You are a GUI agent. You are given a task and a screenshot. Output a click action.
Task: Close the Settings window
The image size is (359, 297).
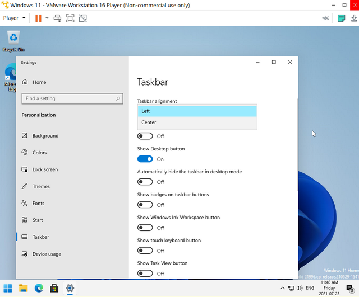click(290, 62)
